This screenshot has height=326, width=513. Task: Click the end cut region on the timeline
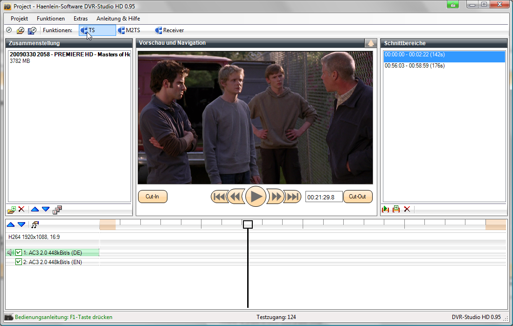(x=496, y=225)
